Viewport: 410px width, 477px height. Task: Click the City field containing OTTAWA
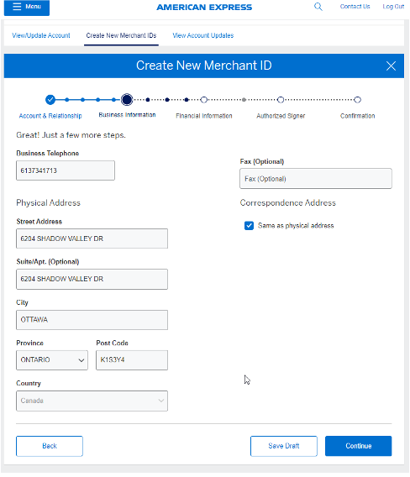tap(92, 320)
